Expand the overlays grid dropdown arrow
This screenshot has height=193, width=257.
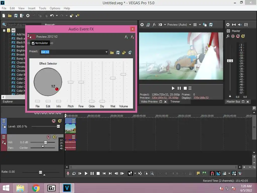click(200, 25)
